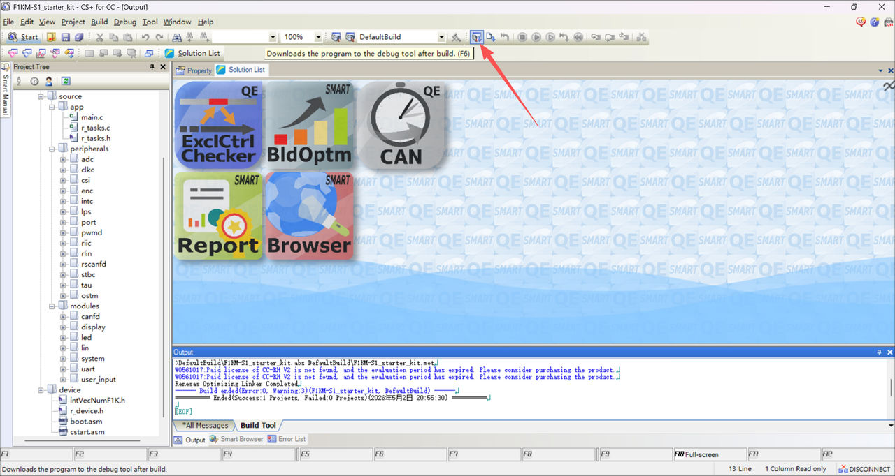Expand the adc folder node
The image size is (895, 476).
pos(63,159)
